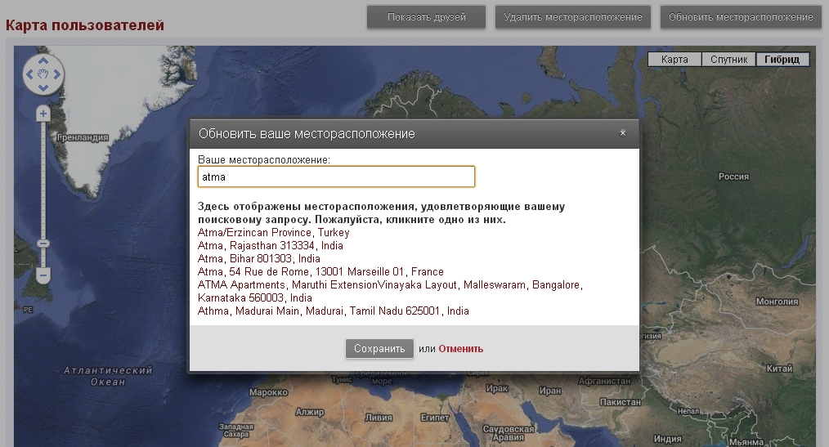The width and height of the screenshot is (829, 447).
Task: Switch map to Карта view
Action: (x=674, y=60)
